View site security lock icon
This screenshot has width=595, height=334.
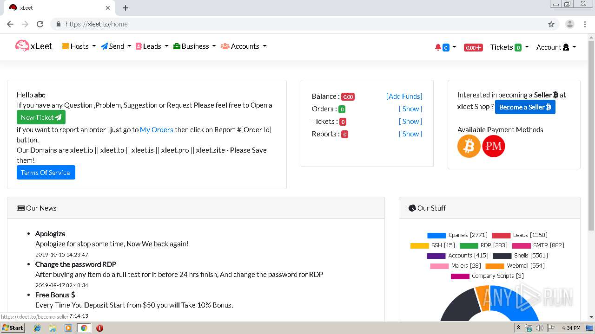click(x=58, y=24)
